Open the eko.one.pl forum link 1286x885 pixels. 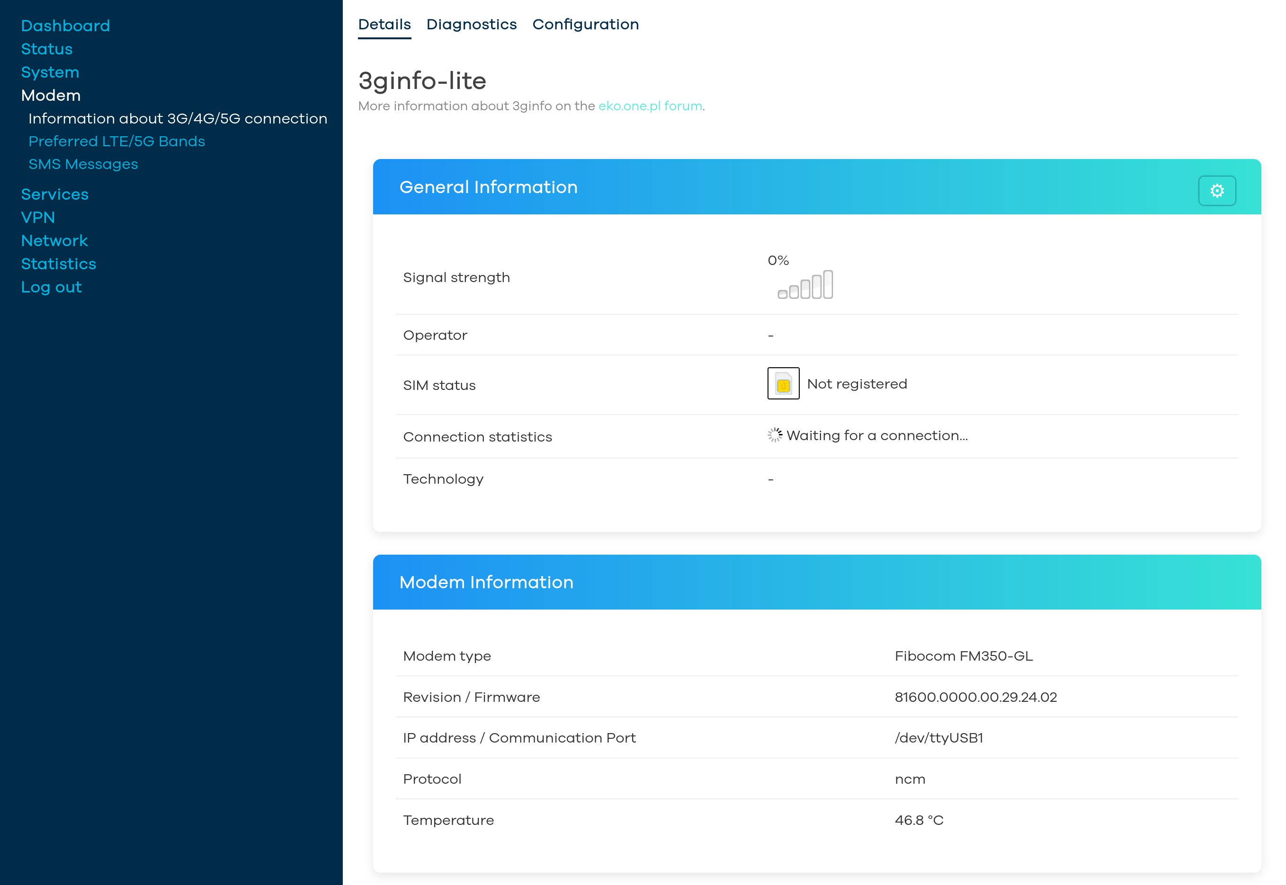pyautogui.click(x=650, y=106)
